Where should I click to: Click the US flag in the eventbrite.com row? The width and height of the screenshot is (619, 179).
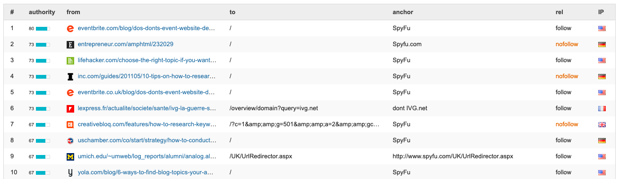click(x=602, y=28)
